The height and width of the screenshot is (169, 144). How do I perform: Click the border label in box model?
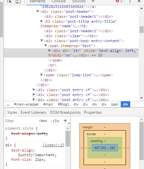[92, 134]
